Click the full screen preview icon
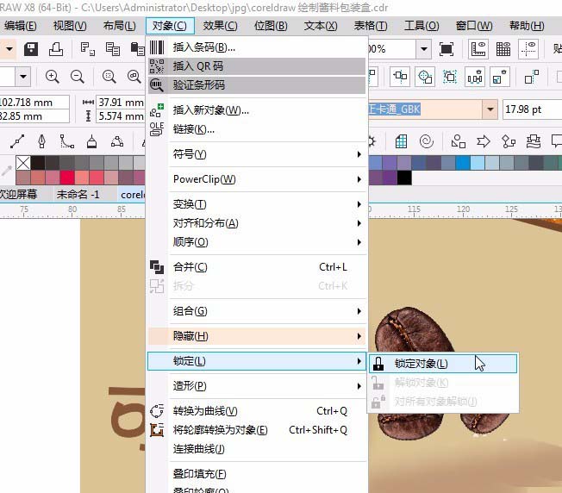The height and width of the screenshot is (493, 562). (446, 49)
